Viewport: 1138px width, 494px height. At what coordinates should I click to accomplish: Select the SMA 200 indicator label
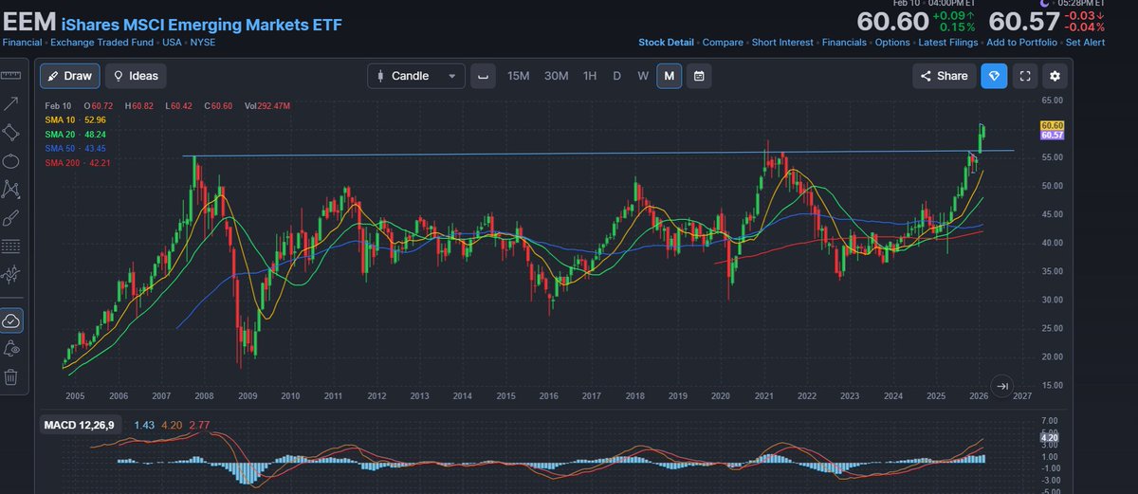[77, 163]
